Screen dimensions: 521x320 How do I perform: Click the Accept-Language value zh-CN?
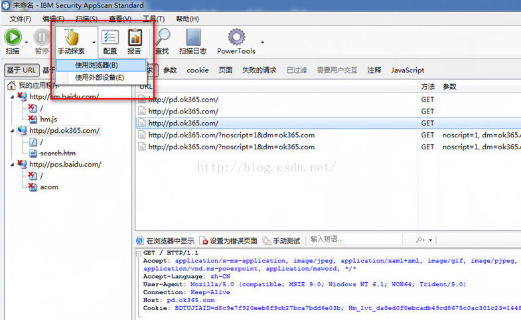(220, 276)
